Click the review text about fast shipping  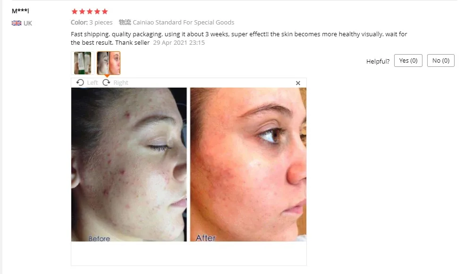239,38
